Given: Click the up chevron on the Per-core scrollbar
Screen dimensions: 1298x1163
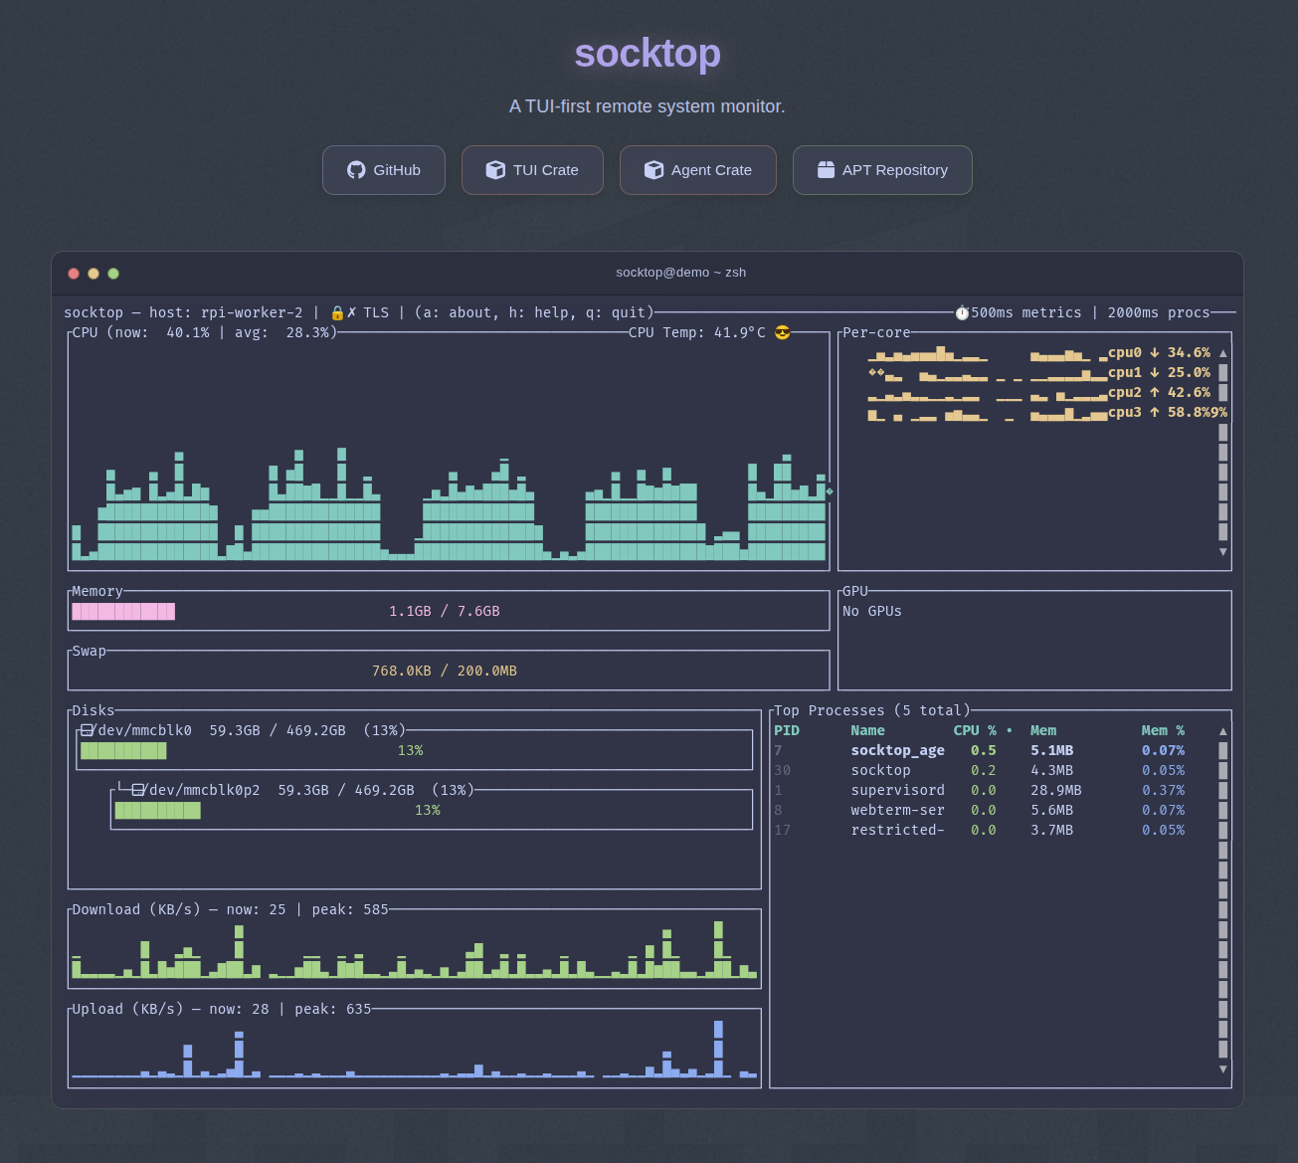Looking at the screenshot, I should (1222, 351).
